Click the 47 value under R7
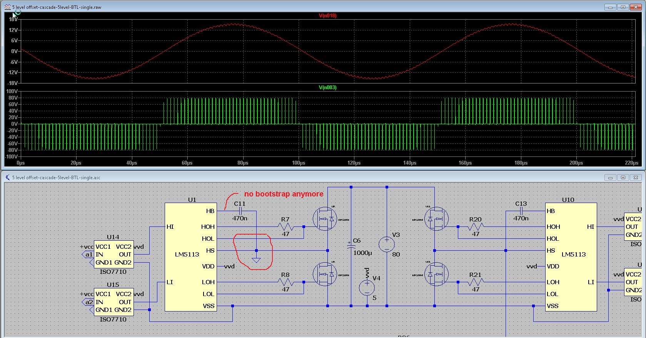This screenshot has width=646, height=338. point(285,234)
